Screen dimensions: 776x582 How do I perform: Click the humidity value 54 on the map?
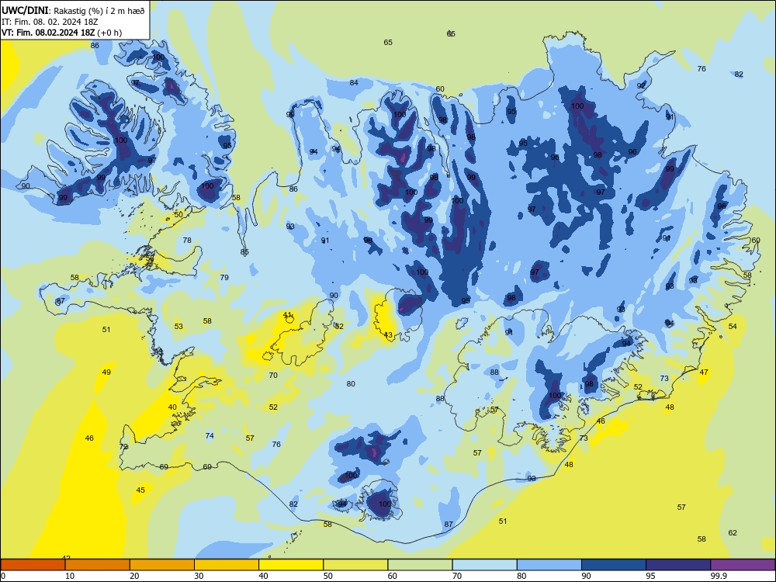pos(733,326)
